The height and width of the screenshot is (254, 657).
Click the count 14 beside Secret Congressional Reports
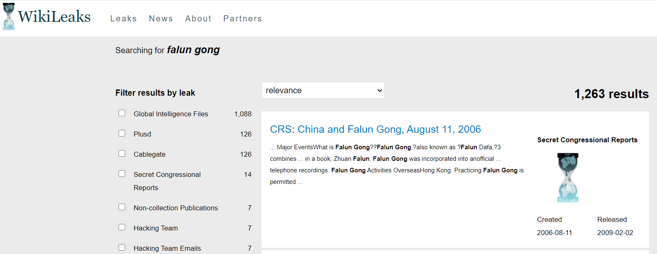[x=248, y=174]
